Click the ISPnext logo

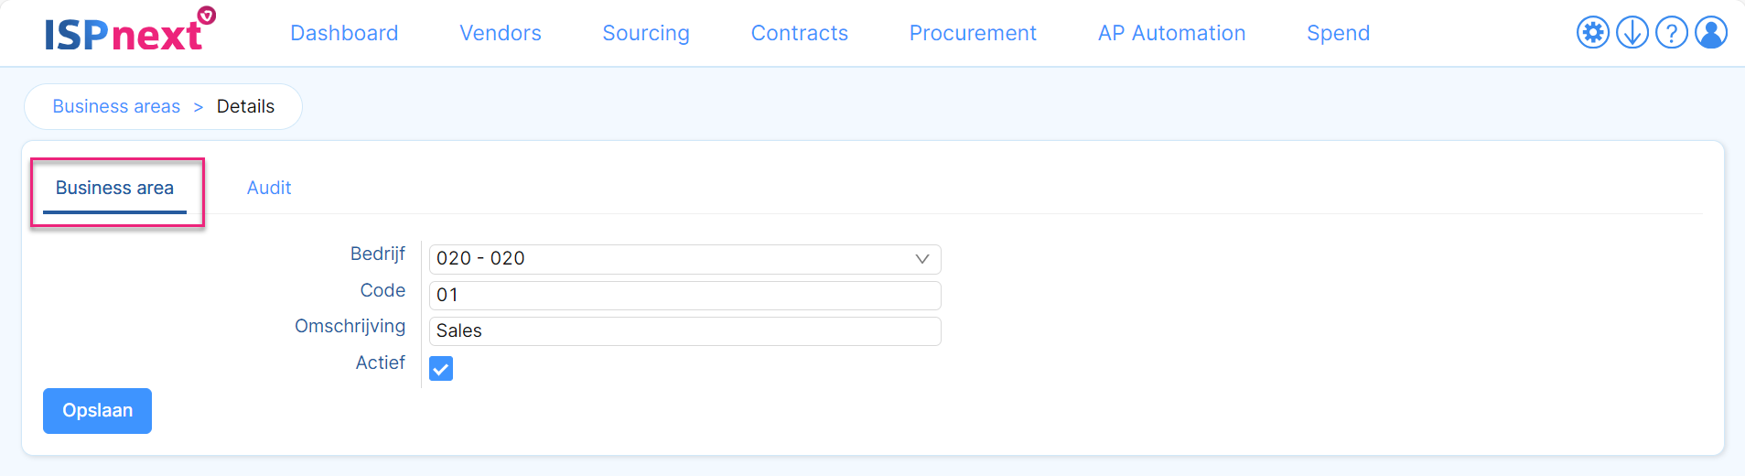coord(129,29)
